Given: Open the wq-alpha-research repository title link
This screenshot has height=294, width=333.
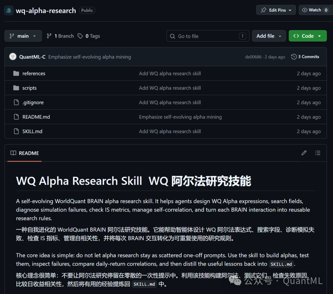Looking at the screenshot, I should pyautogui.click(x=46, y=10).
